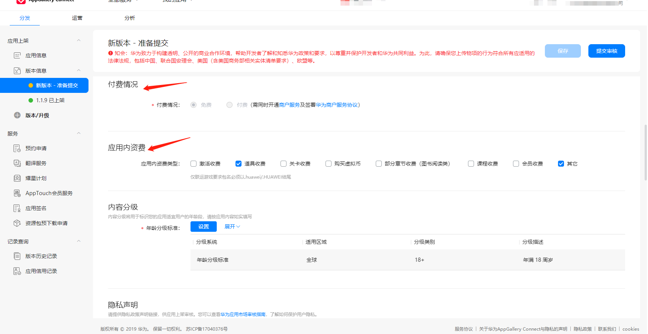Switch to the 分析 tab

[x=130, y=18]
